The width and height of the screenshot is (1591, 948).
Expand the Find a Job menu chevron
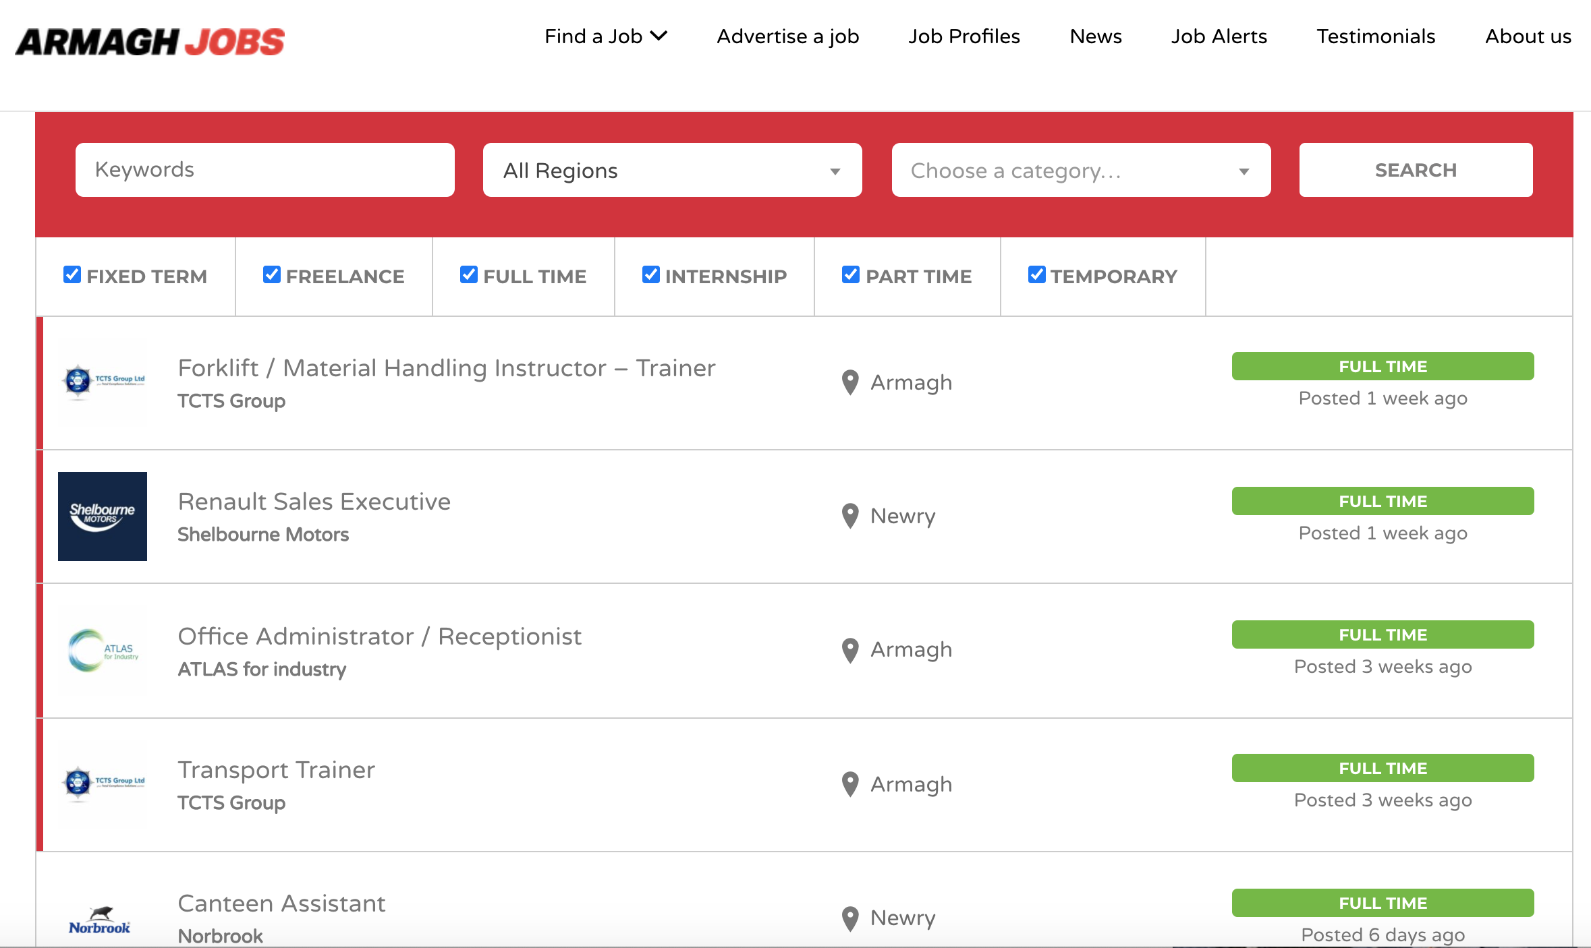[x=659, y=36]
